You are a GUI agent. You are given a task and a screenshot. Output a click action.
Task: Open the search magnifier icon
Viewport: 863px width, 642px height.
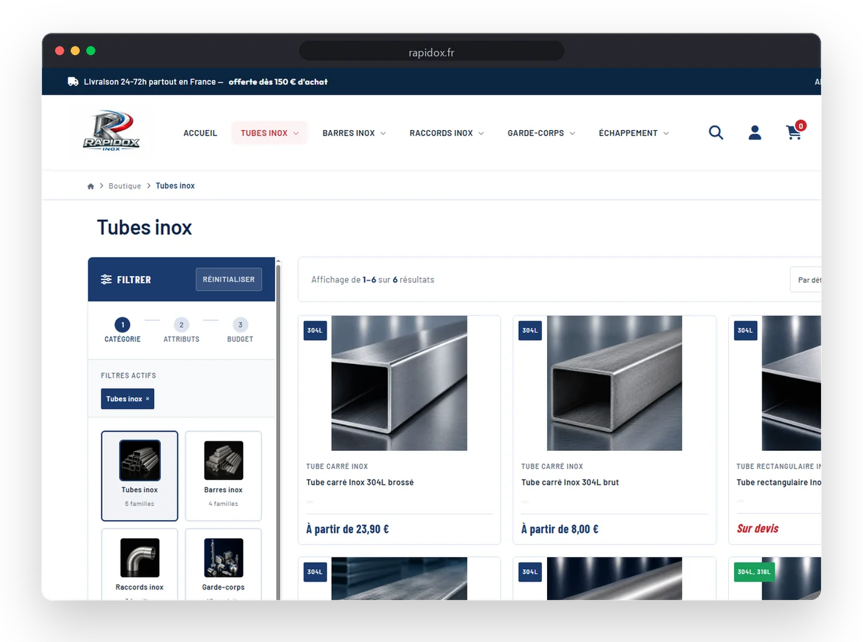tap(716, 133)
